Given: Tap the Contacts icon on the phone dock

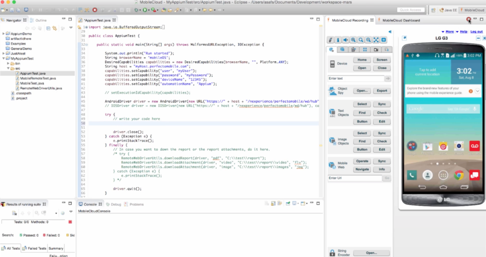Looking at the screenshot, I should (x=428, y=175).
